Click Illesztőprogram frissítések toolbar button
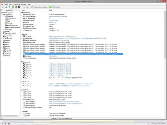This screenshot has width=167, height=125. point(39,7)
